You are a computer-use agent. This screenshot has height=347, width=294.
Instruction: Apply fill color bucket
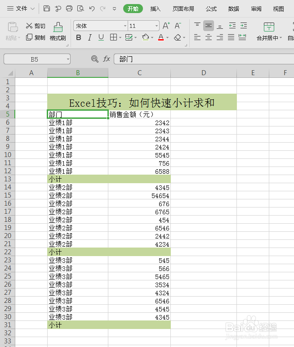[x=146, y=37]
